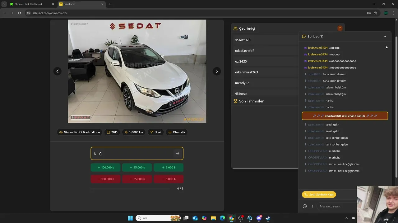Viewport: 398px width, 223px height.
Task: Show hidden system tray icons
Action: click(347, 218)
